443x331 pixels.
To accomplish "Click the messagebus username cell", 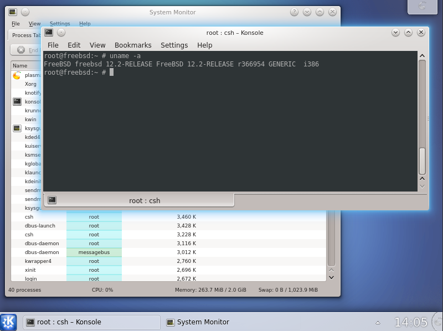I will (x=94, y=252).
